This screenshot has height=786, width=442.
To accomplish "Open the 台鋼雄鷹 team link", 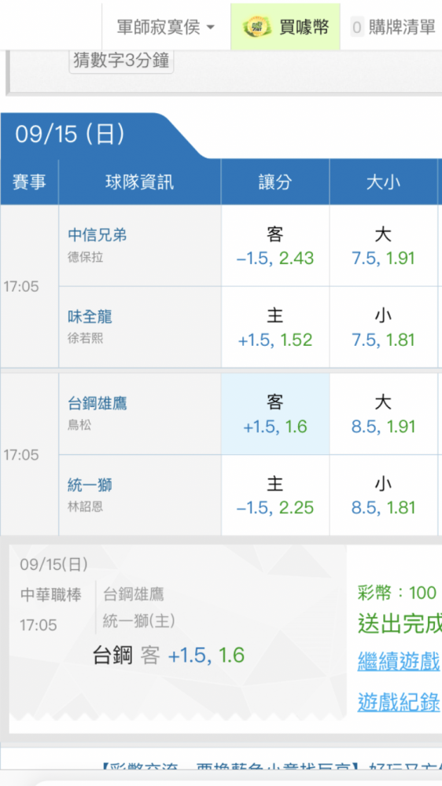I will [x=98, y=403].
